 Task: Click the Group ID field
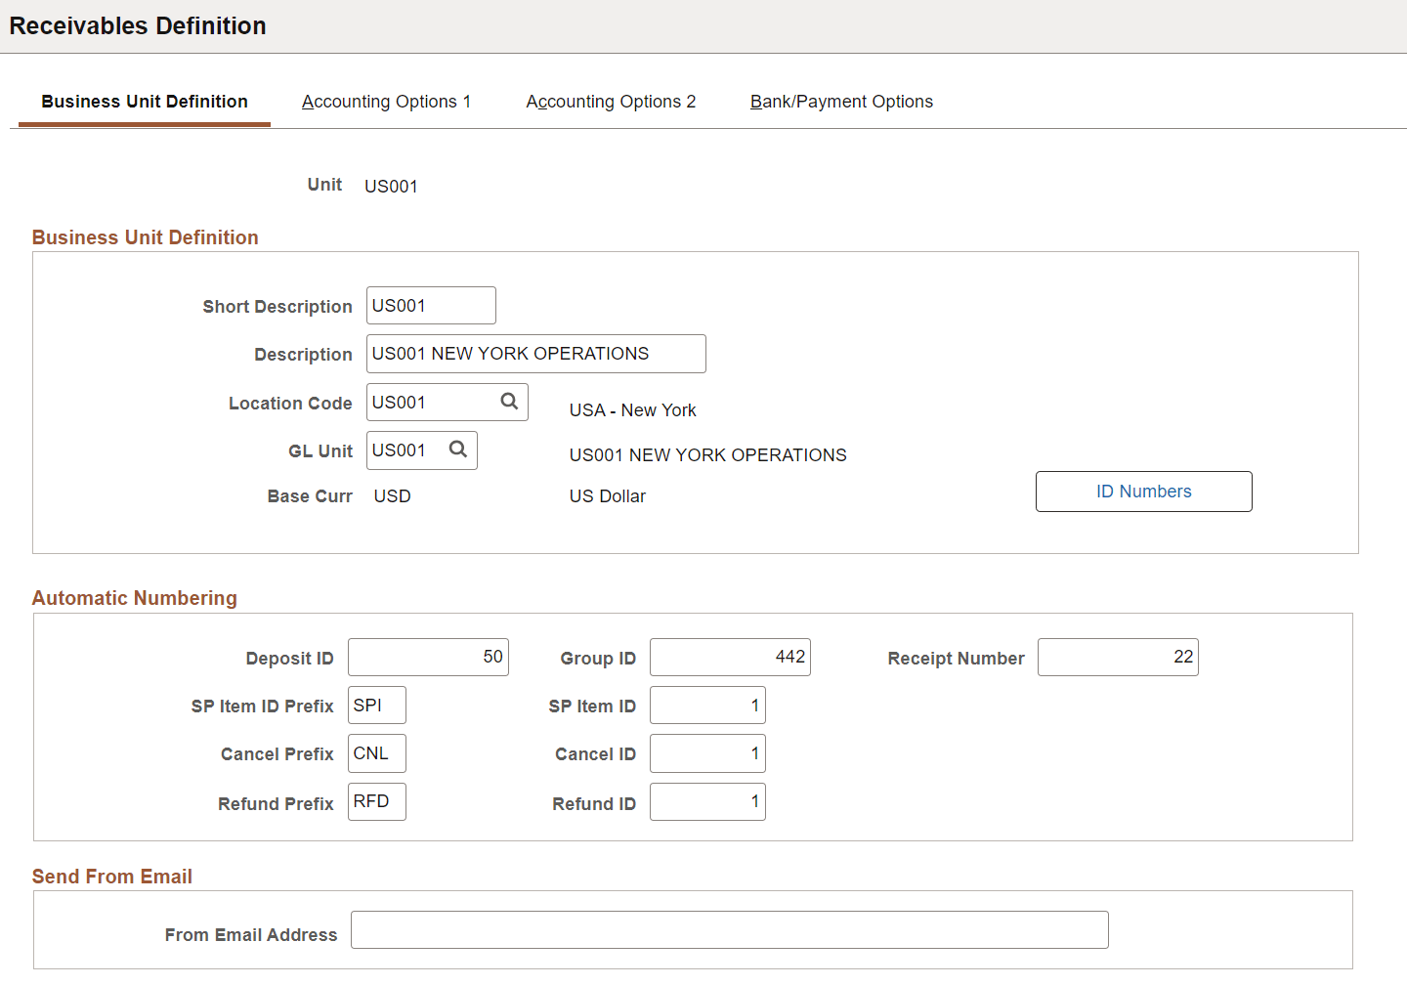tap(729, 657)
